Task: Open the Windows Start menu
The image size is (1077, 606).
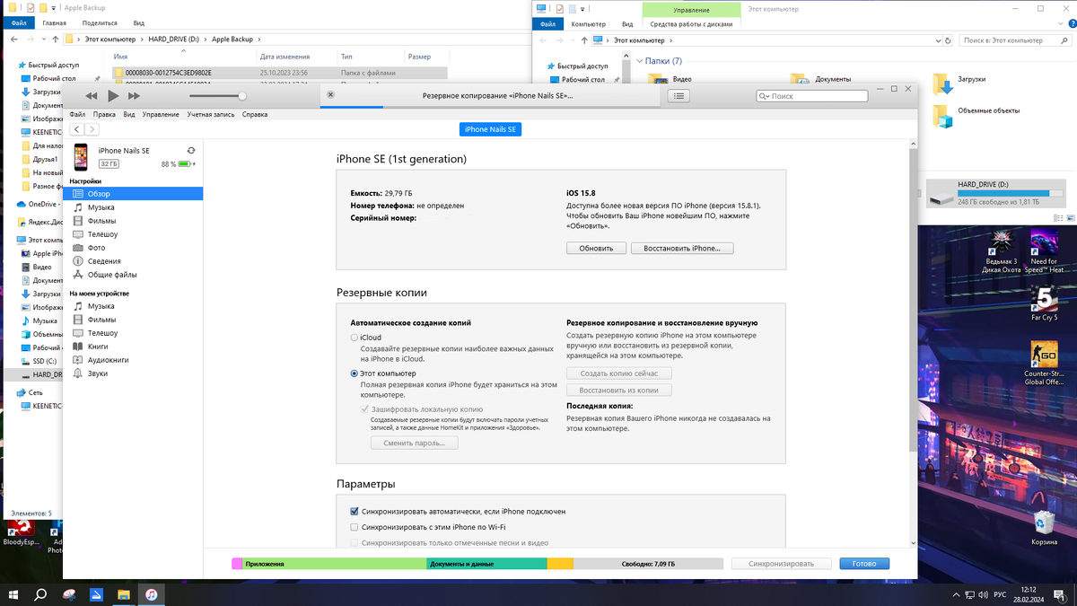Action: (13, 594)
